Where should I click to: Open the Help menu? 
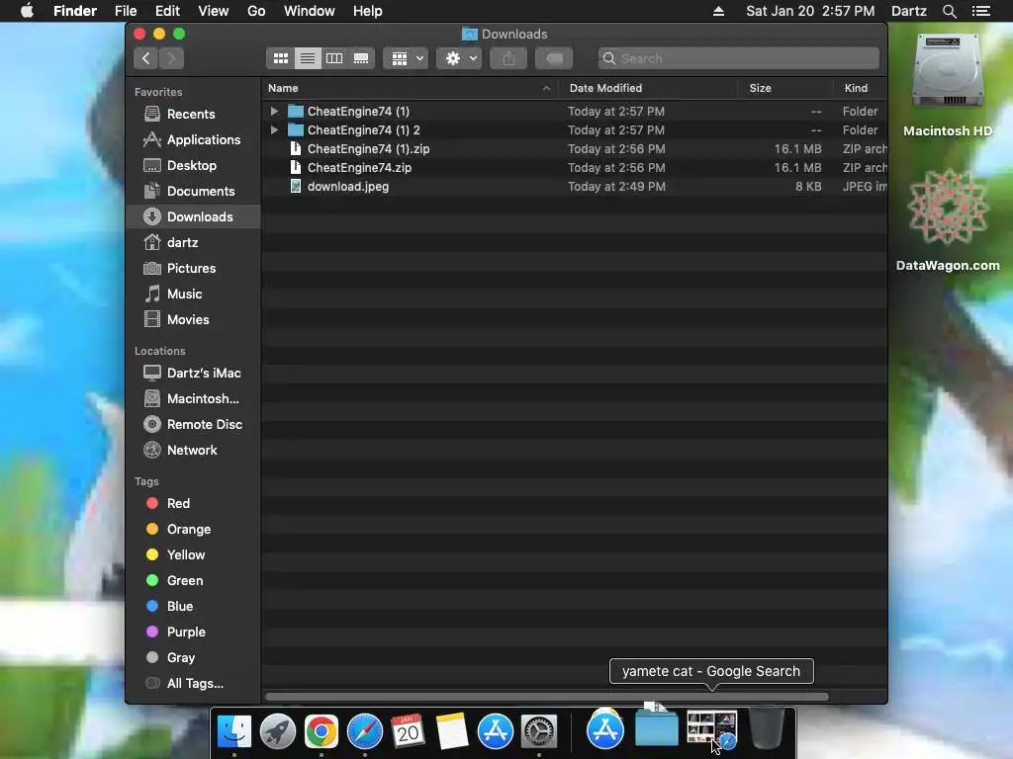(x=368, y=11)
